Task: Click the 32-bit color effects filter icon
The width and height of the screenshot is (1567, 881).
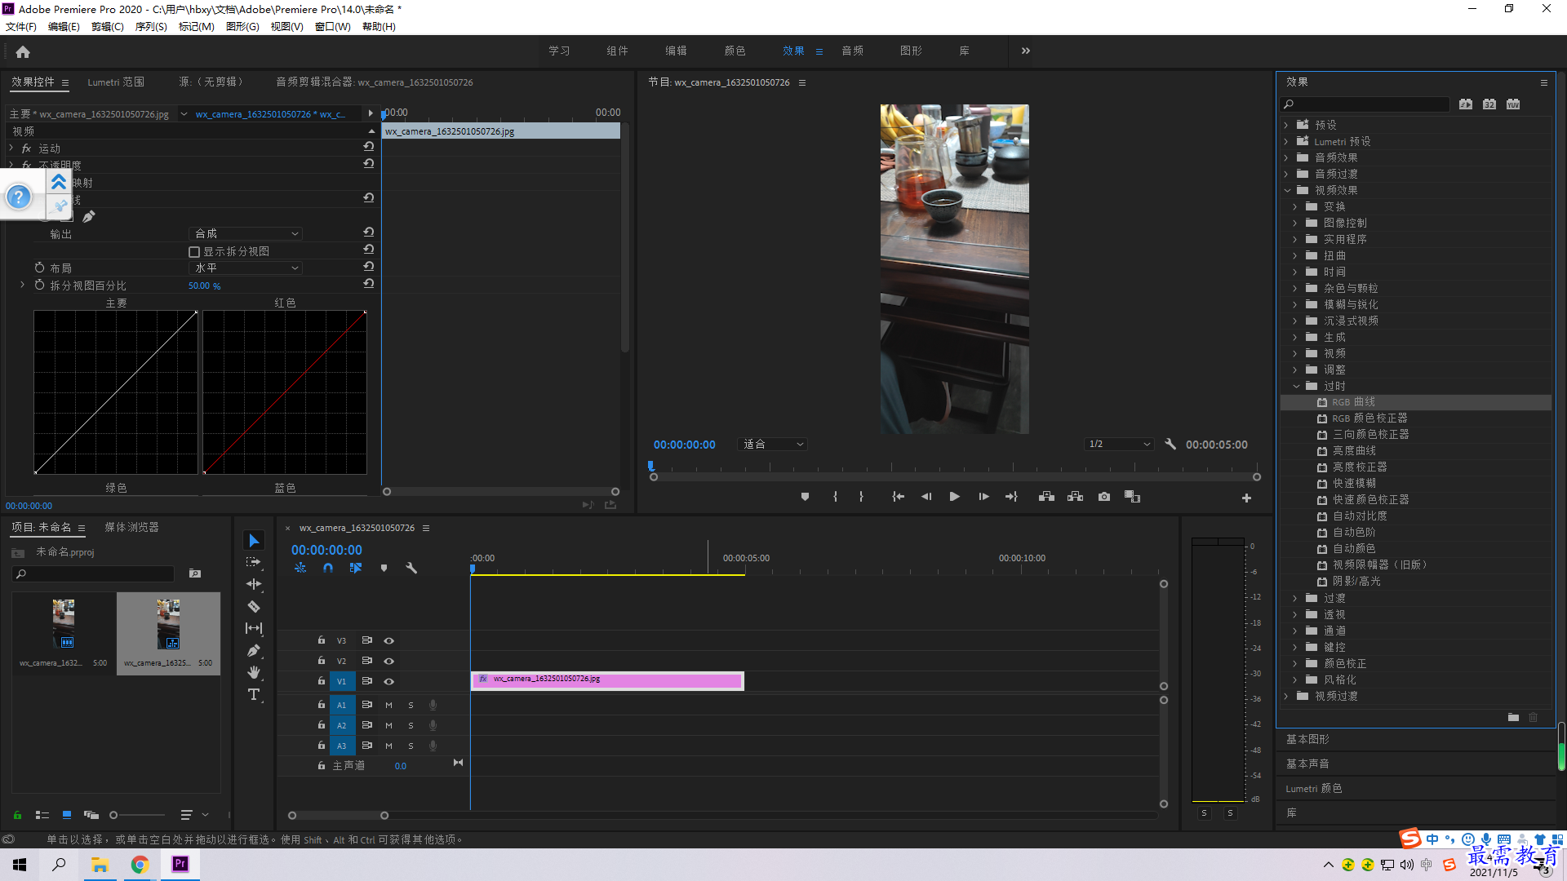Action: point(1489,104)
